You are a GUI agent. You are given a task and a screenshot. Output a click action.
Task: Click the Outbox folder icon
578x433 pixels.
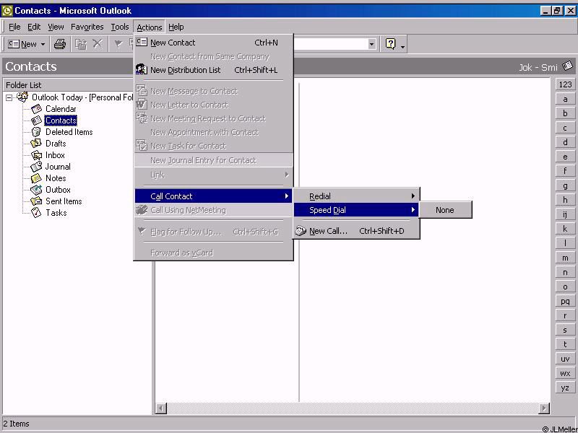(x=37, y=190)
